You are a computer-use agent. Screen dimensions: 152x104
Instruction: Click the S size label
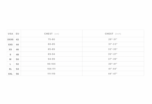(x=10, y=55)
